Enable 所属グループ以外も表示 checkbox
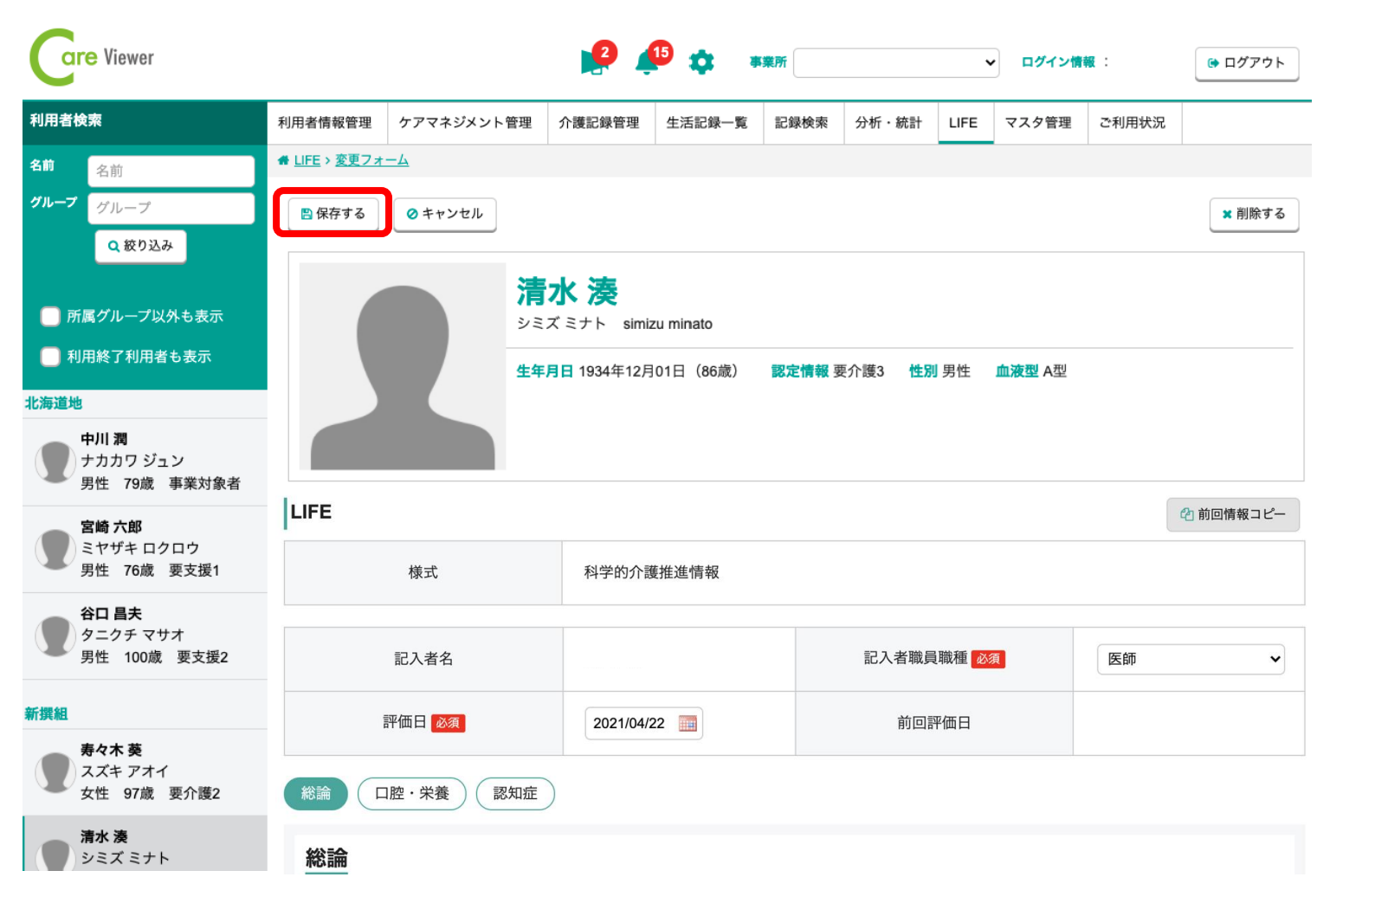 [50, 316]
